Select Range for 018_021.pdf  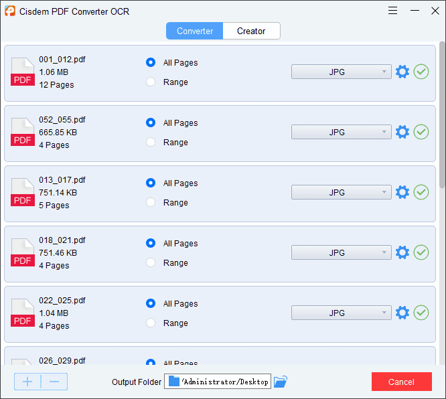point(151,263)
